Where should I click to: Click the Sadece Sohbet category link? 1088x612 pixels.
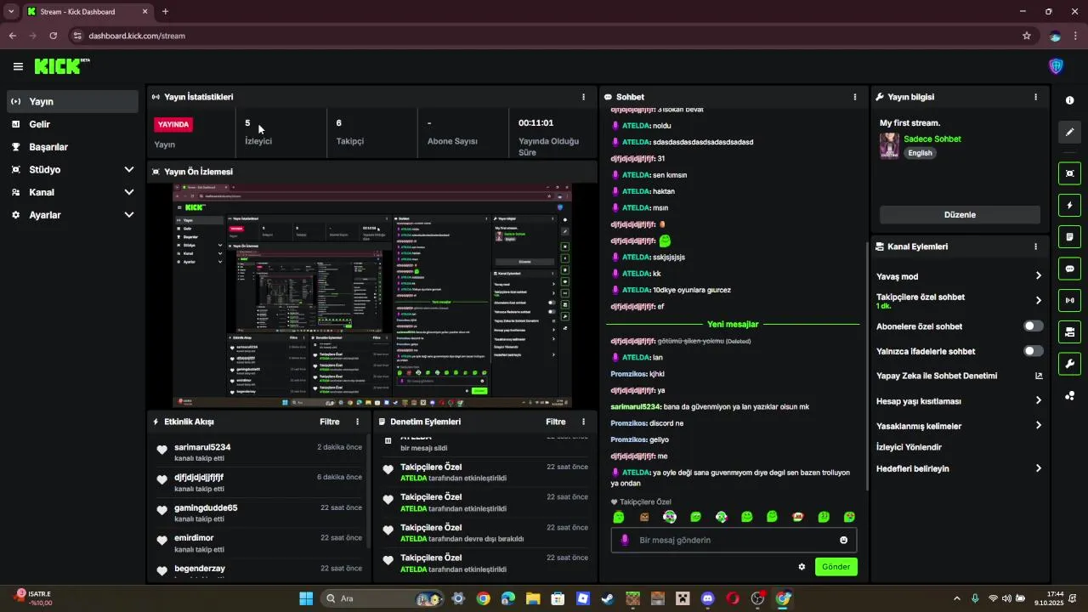coord(932,139)
